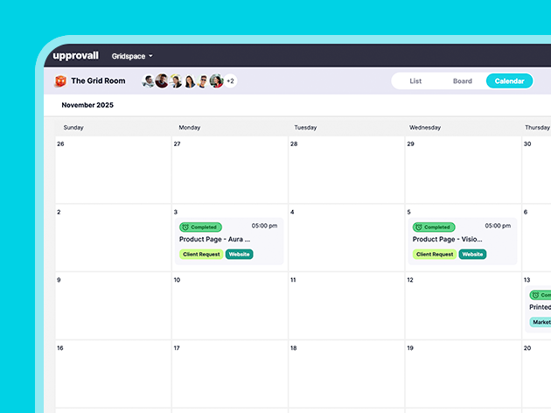This screenshot has height=413, width=551.
Task: Show the +2 additional members
Action: (231, 81)
